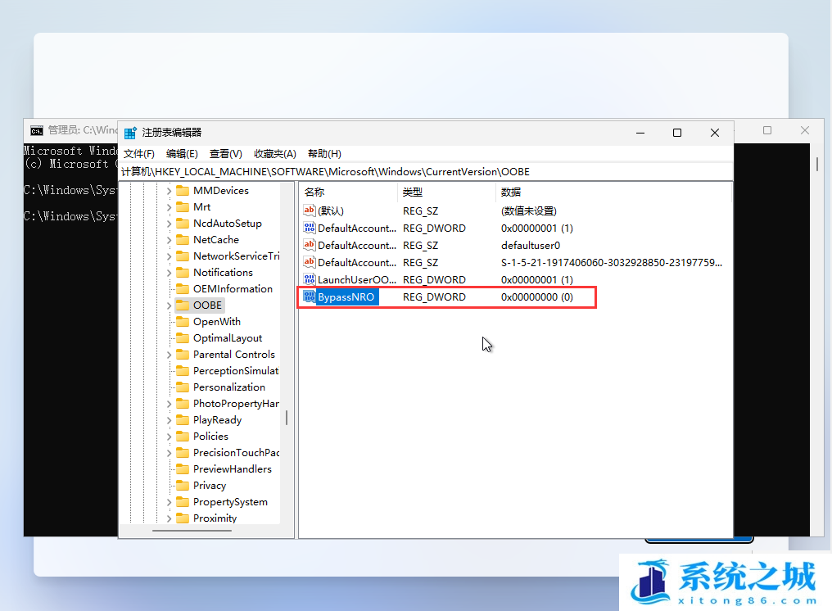832x611 pixels.
Task: Click the NetworkServiceTri folder icon
Action: point(183,256)
